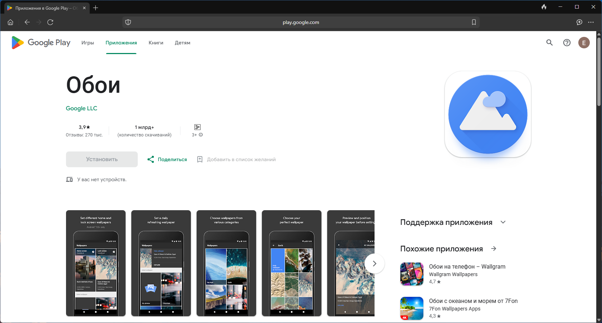Click the browser home icon
The image size is (602, 323).
pos(10,22)
